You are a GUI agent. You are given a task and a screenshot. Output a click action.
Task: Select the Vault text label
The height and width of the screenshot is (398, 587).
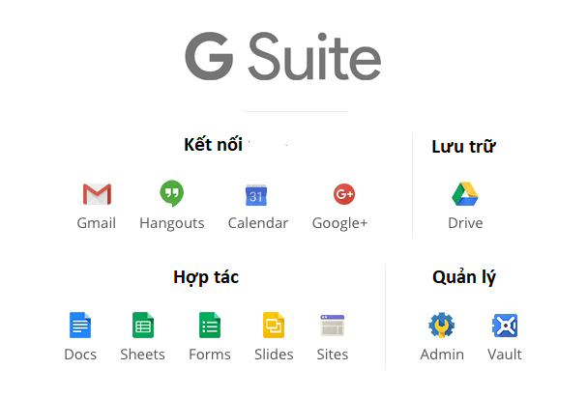click(505, 355)
